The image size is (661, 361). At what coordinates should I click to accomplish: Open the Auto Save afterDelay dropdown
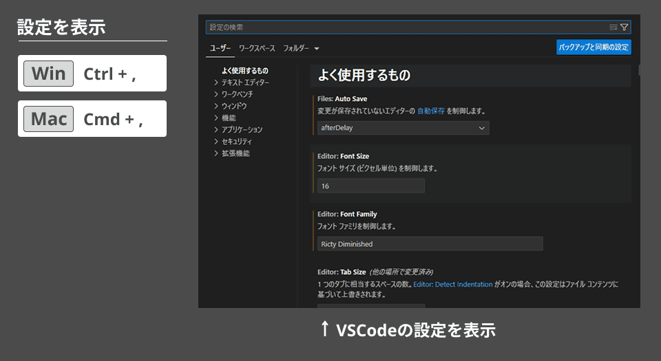click(403, 128)
